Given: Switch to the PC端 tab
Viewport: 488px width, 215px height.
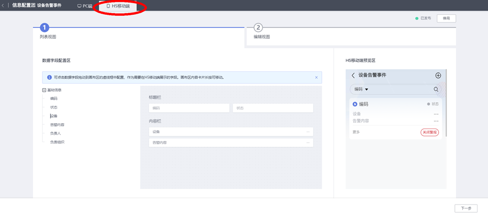Looking at the screenshot, I should 84,6.
